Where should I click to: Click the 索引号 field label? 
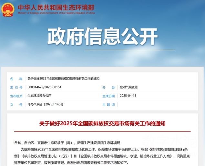point(16,87)
